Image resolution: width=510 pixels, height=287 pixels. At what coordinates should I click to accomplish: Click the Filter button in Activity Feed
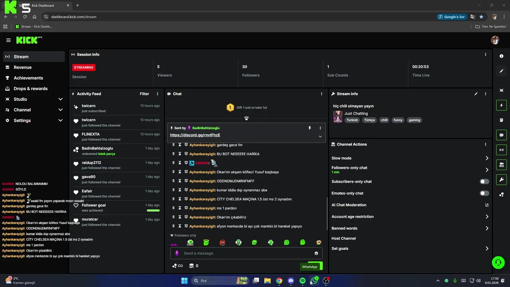point(144,94)
